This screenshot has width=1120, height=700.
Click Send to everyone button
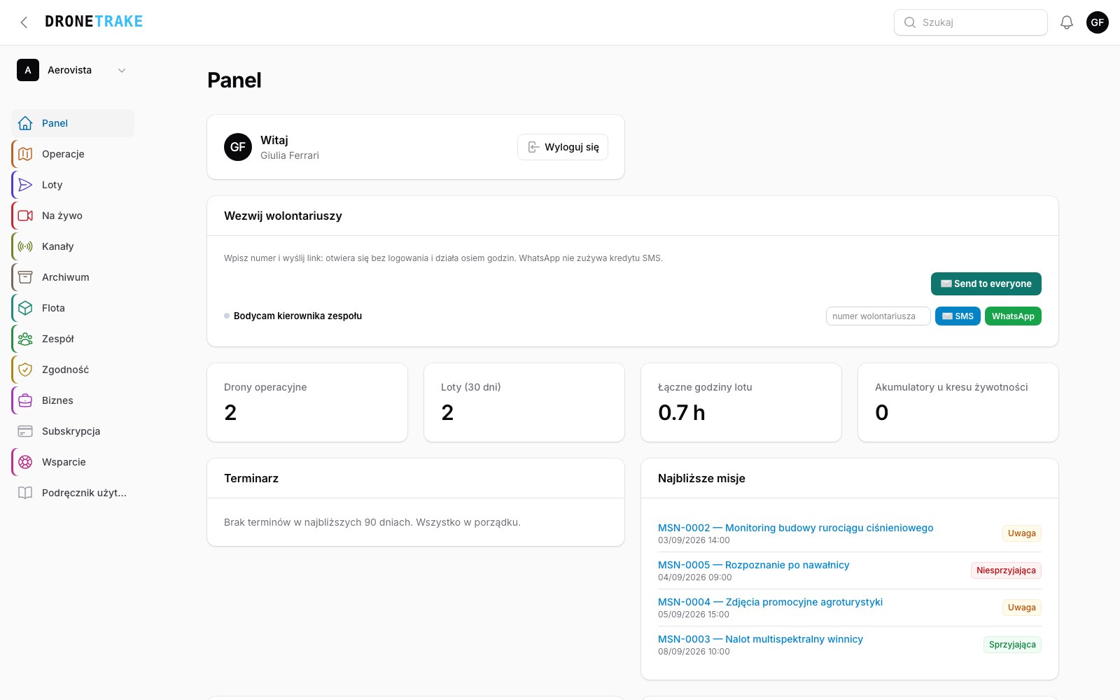(986, 283)
